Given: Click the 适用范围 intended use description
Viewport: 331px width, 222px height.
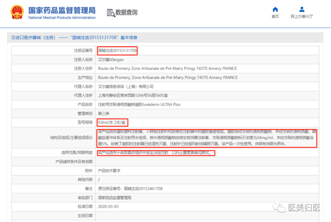Looking at the screenshot, I should (x=155, y=153).
